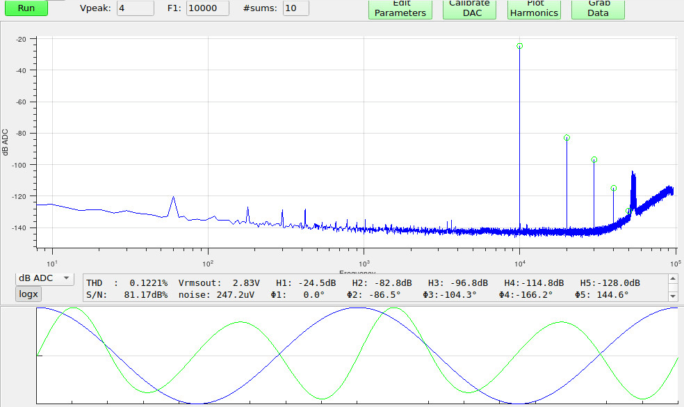
Task: Edit the Vpeak input field
Action: point(136,8)
